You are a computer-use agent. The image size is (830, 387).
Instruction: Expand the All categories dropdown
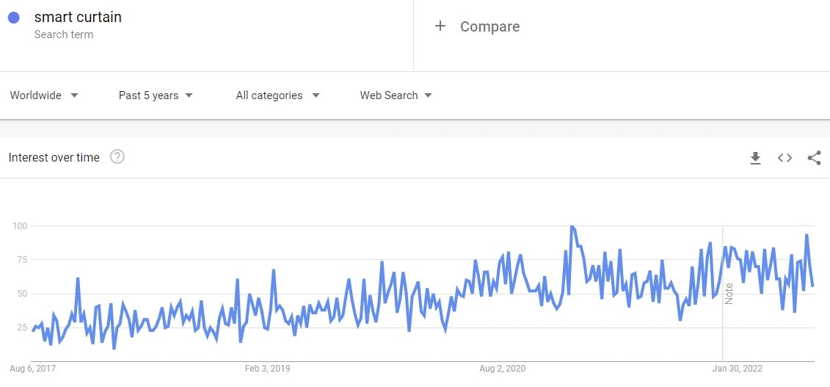(277, 95)
